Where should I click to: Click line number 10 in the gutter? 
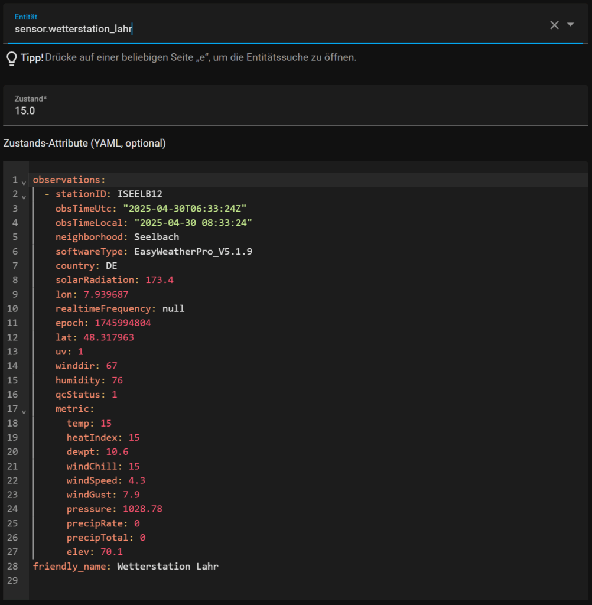tap(12, 308)
